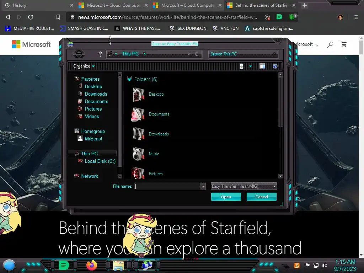Click the File name input field

[168, 186]
